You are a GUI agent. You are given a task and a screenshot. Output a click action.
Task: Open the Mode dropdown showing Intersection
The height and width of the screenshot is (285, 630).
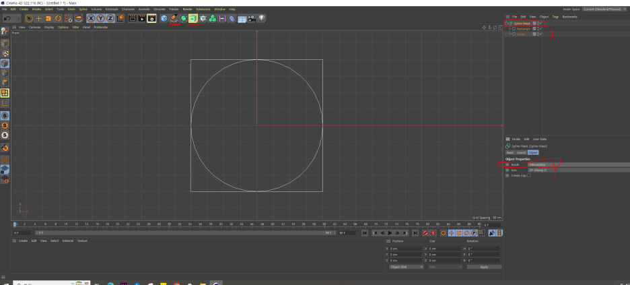(x=579, y=165)
